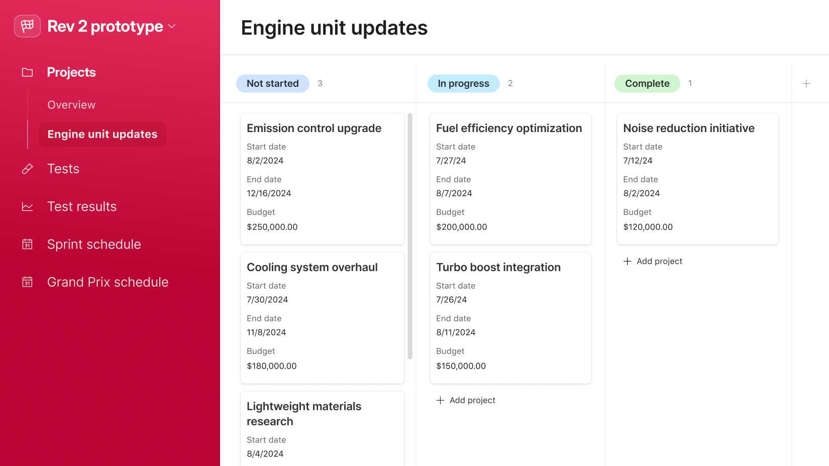The width and height of the screenshot is (829, 466).
Task: Click the 11/8/2024 end date
Action: point(266,332)
